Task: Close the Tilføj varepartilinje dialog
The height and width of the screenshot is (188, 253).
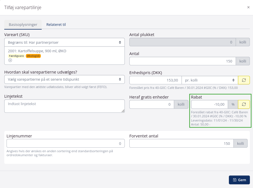Action: coord(248,7)
